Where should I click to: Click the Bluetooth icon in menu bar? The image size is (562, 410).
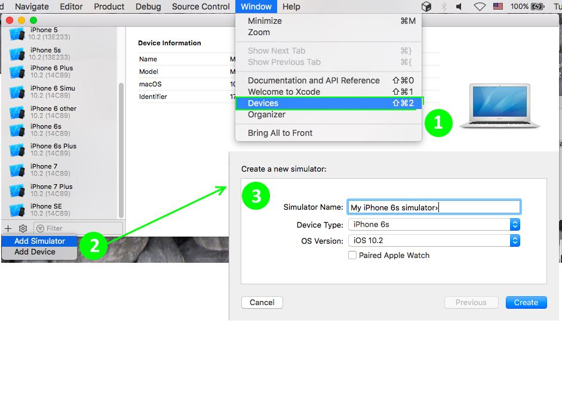click(444, 7)
